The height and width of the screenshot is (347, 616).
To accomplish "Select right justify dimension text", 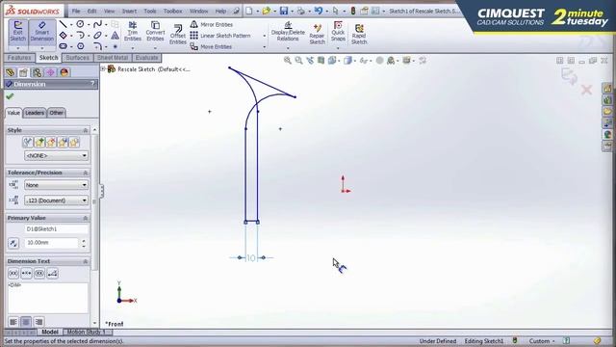I will pyautogui.click(x=38, y=322).
